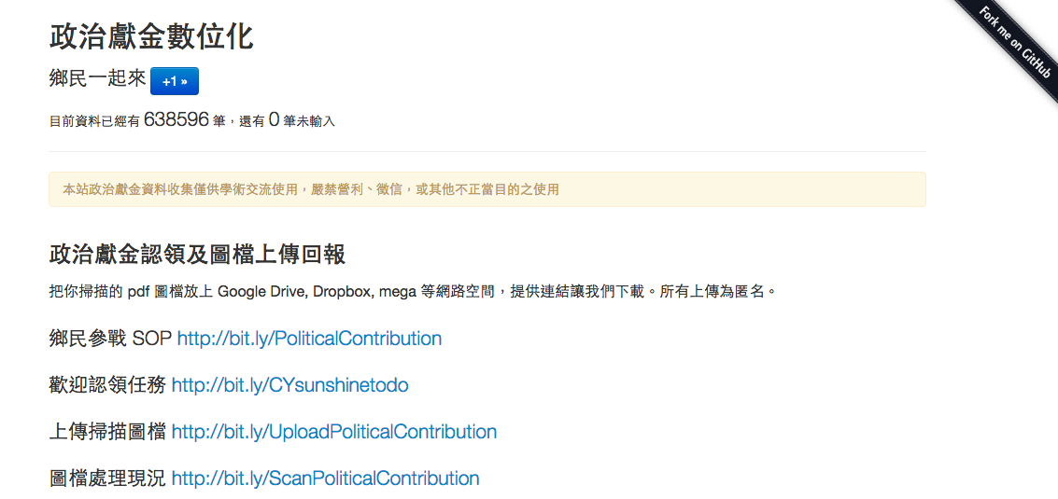Click the 638596 record count number
The height and width of the screenshot is (499, 1058).
[176, 119]
